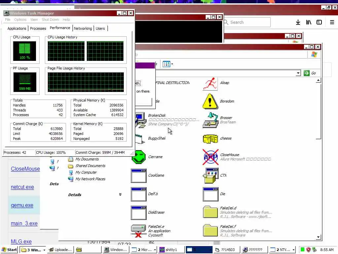The height and width of the screenshot is (254, 338).
Task: Click the red shield tray icon
Action: tap(309, 250)
